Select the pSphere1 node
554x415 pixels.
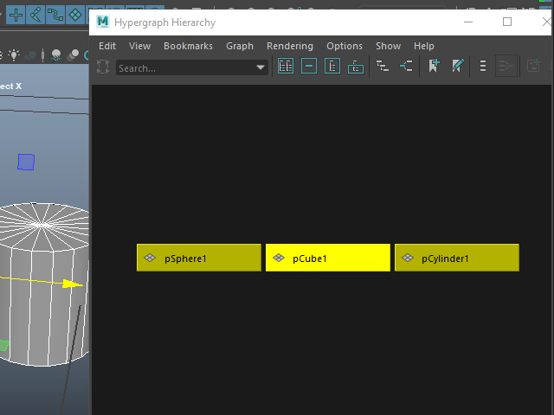point(198,258)
